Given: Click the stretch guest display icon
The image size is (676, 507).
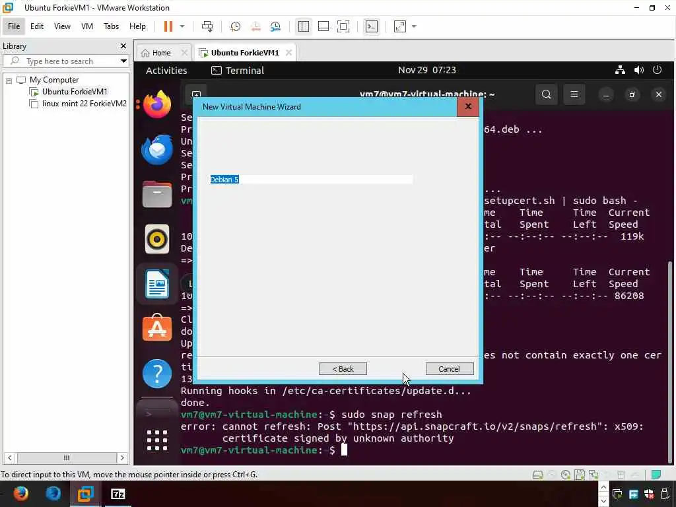Looking at the screenshot, I should click(x=400, y=26).
